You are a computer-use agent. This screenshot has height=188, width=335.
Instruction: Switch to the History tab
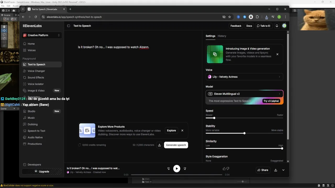[x=222, y=36]
